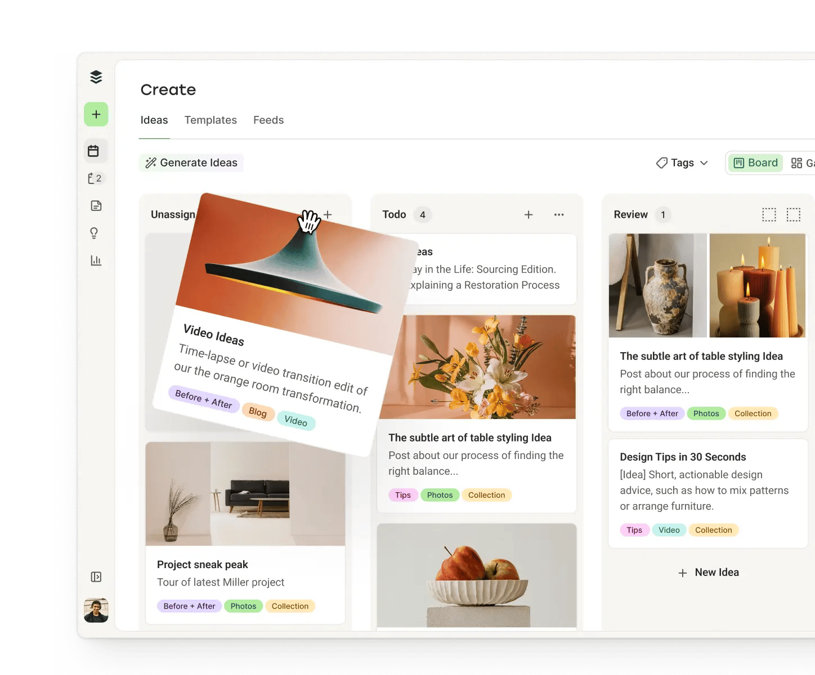Toggle Board view in the view switcher
The image size is (815, 675).
click(755, 163)
